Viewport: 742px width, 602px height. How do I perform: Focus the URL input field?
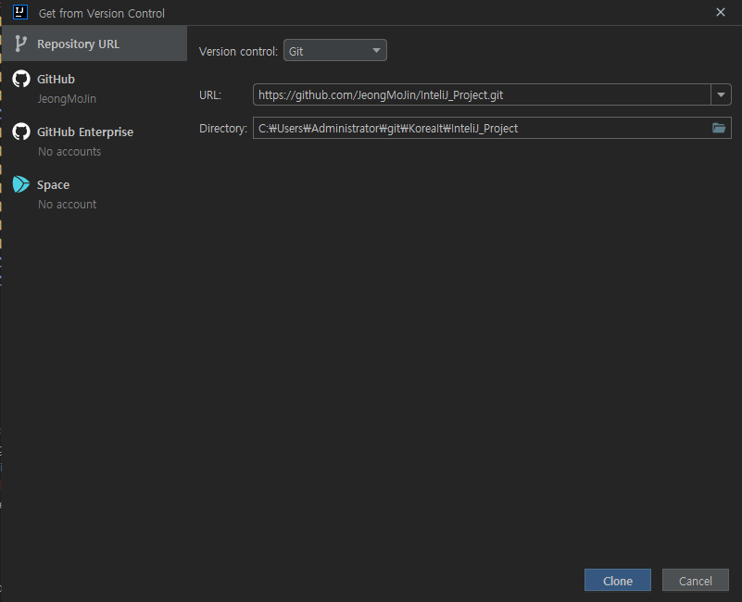pyautogui.click(x=482, y=94)
